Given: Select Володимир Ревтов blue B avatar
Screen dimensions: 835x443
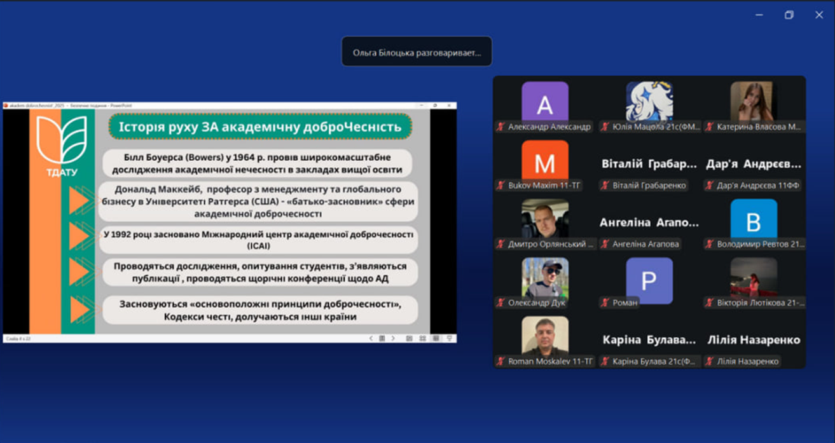Looking at the screenshot, I should [754, 219].
